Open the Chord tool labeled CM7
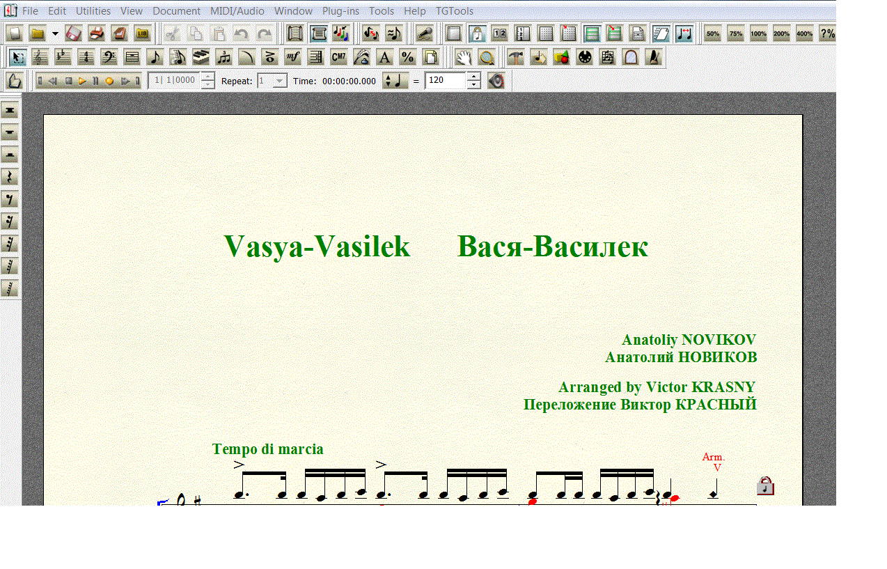887x569 pixels. pos(339,57)
